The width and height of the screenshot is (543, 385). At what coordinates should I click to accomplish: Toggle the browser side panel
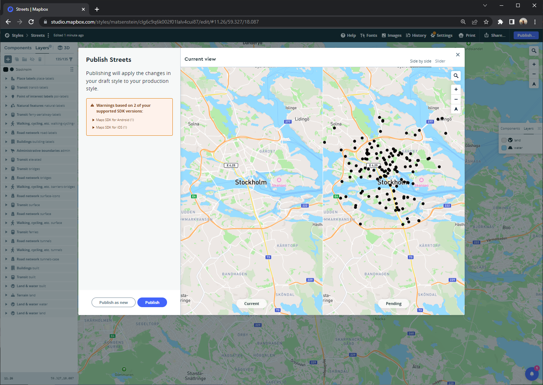click(512, 22)
